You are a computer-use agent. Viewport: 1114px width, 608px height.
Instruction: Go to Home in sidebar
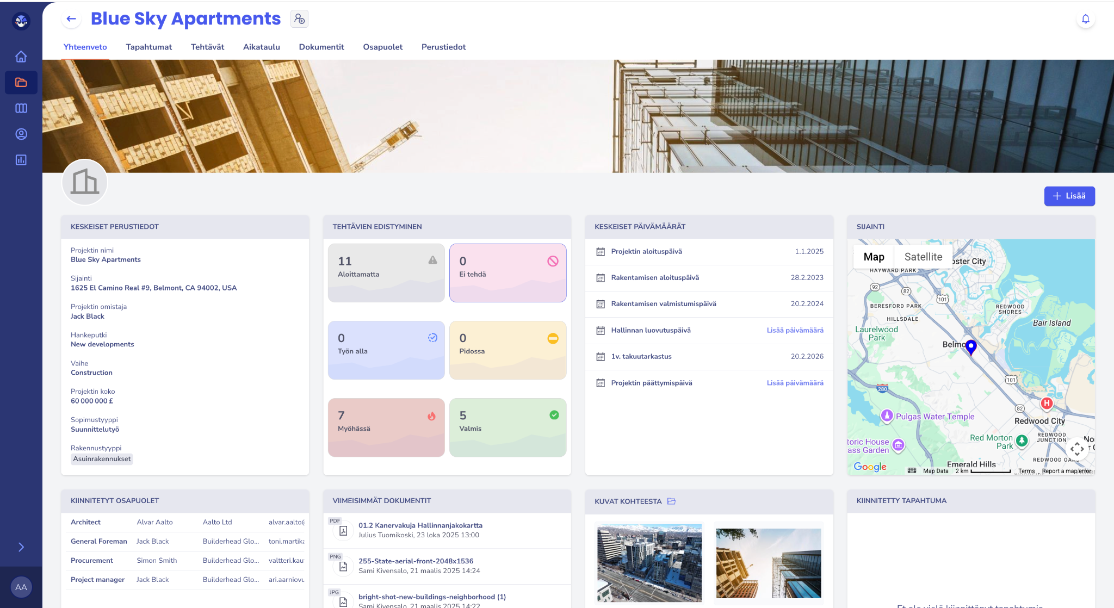tap(21, 57)
